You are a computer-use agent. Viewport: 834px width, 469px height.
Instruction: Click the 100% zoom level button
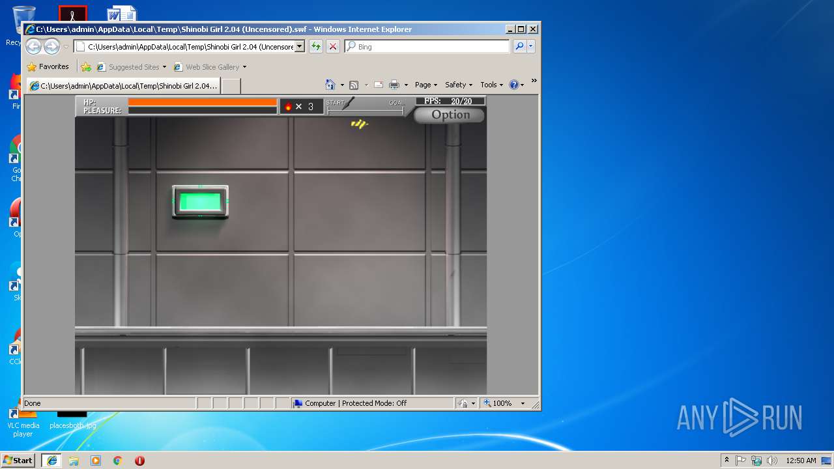(x=498, y=403)
